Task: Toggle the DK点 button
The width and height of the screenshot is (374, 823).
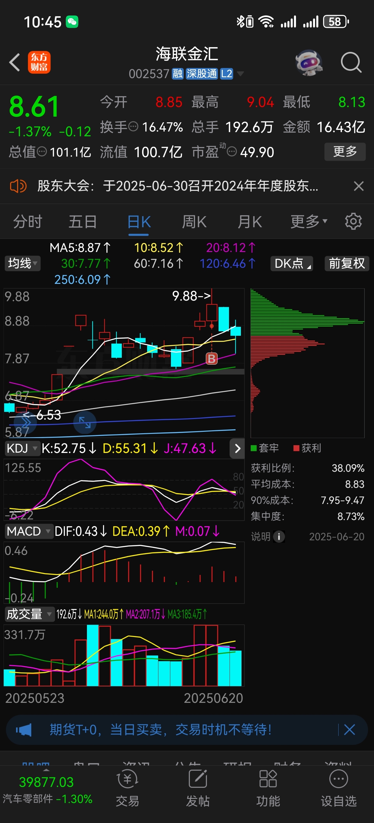Action: coord(292,264)
